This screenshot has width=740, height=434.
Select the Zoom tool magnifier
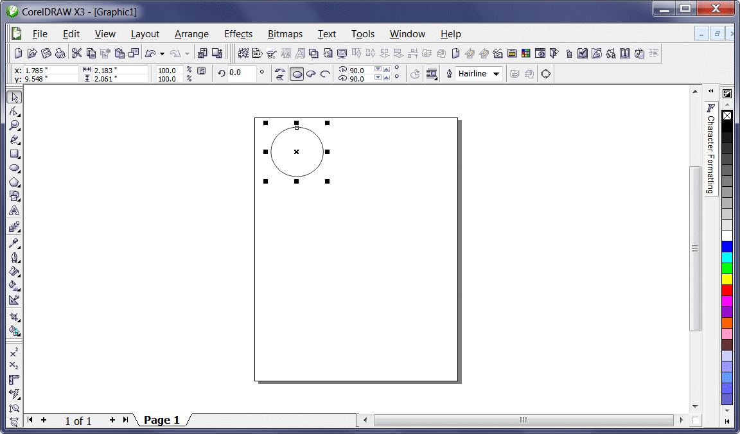(x=14, y=126)
